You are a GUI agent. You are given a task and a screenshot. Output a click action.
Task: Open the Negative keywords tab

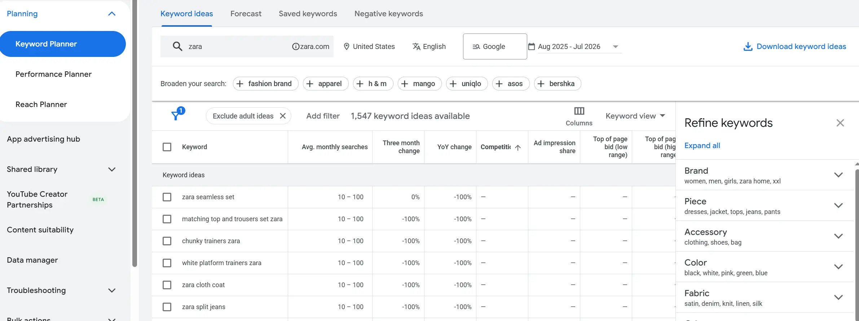click(x=389, y=14)
